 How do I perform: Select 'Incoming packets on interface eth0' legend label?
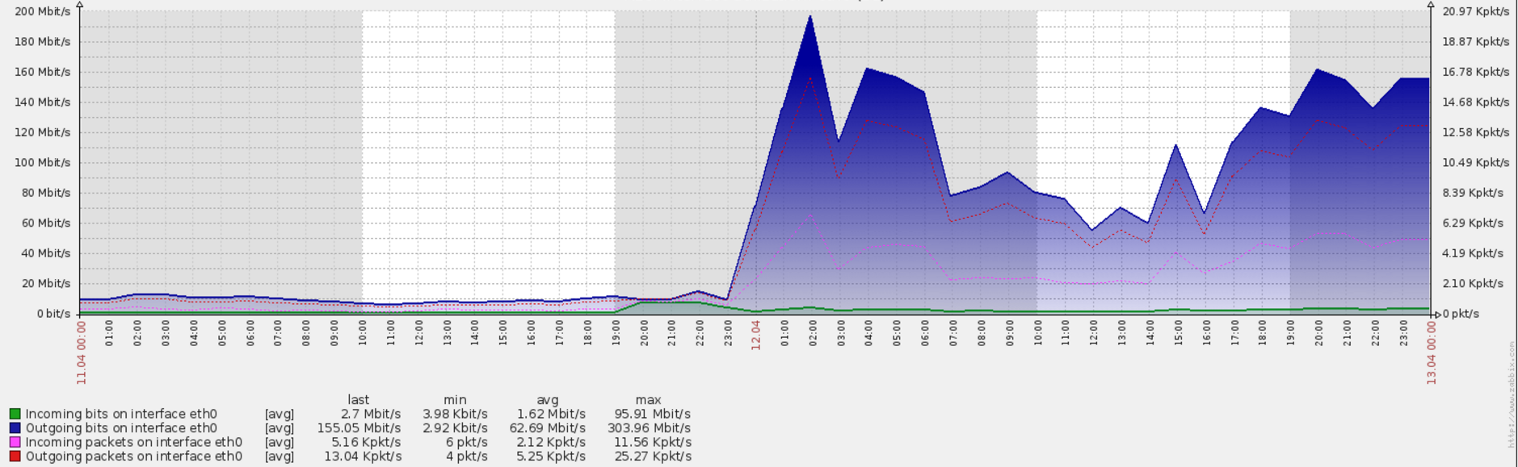[134, 443]
